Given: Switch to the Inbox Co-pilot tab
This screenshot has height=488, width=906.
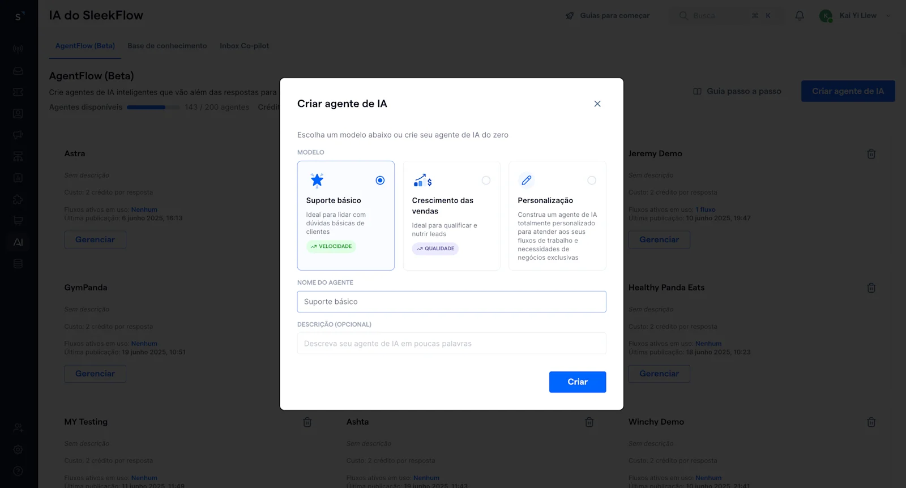Looking at the screenshot, I should coord(244,46).
